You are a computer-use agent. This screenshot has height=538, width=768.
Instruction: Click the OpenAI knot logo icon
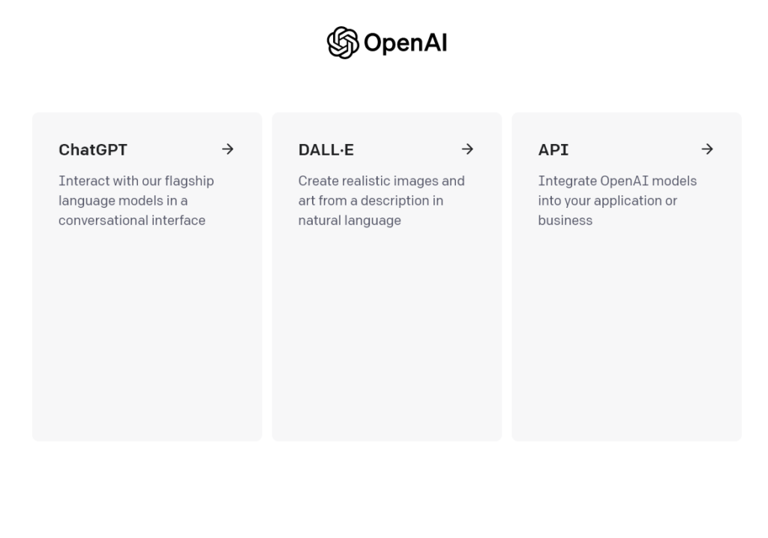coord(343,43)
